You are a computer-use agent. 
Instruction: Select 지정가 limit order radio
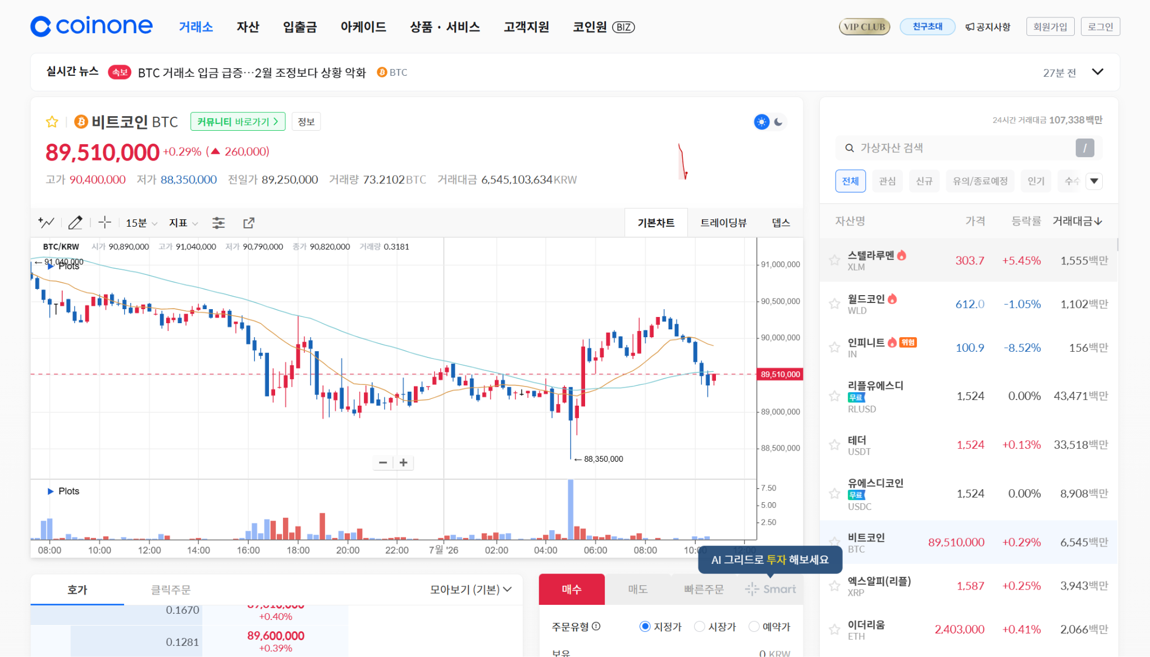tap(645, 626)
